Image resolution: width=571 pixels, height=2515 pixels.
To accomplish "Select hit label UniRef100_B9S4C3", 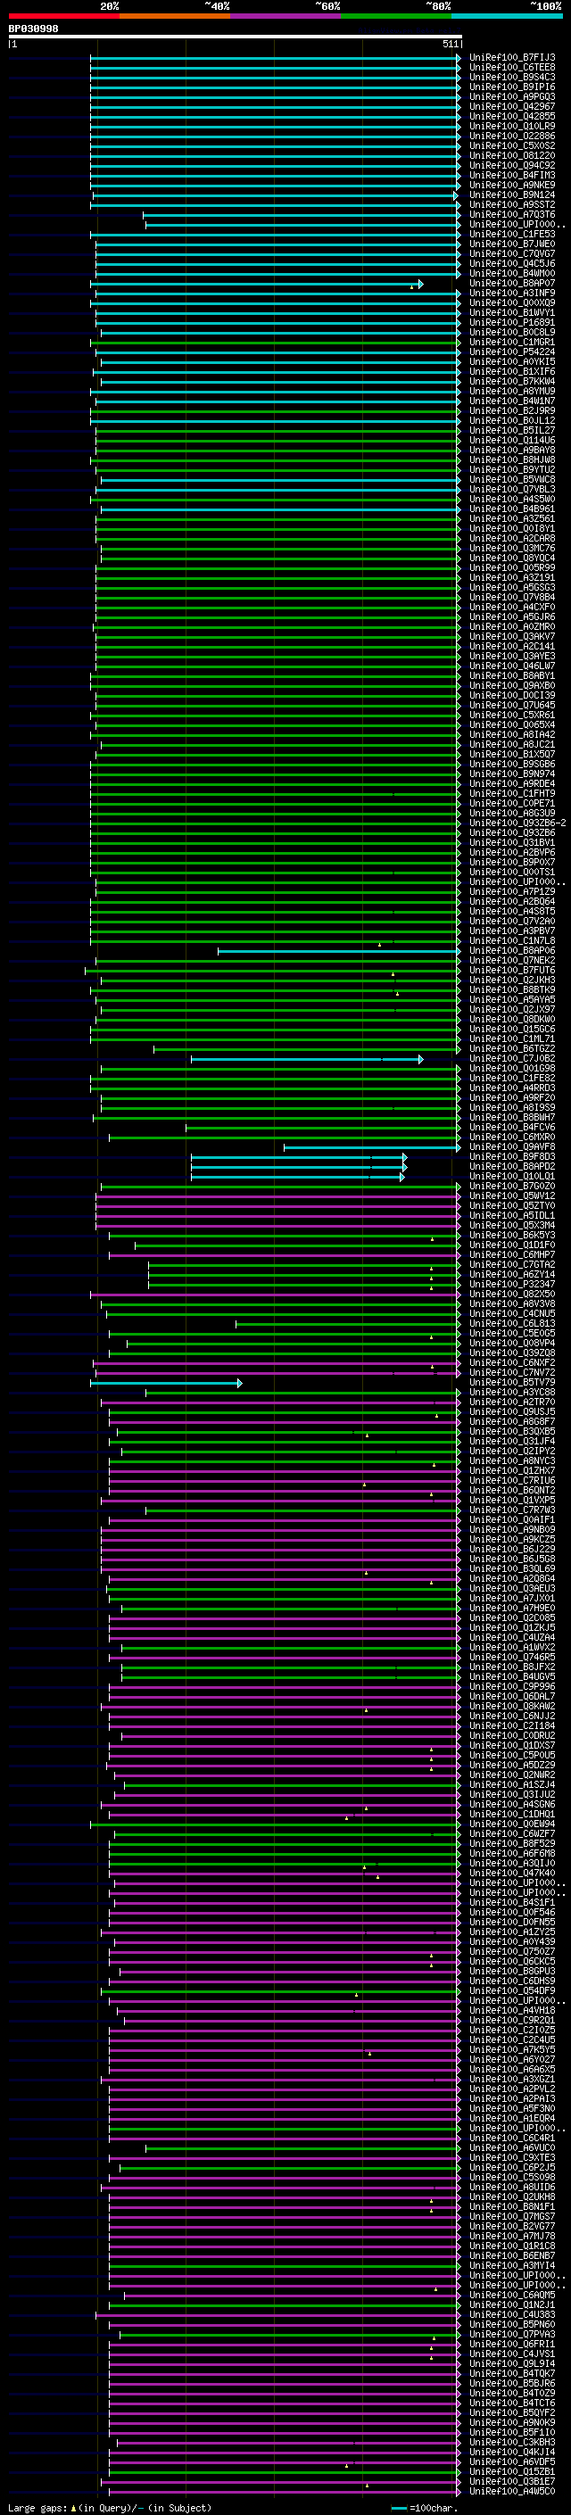I will tap(512, 77).
